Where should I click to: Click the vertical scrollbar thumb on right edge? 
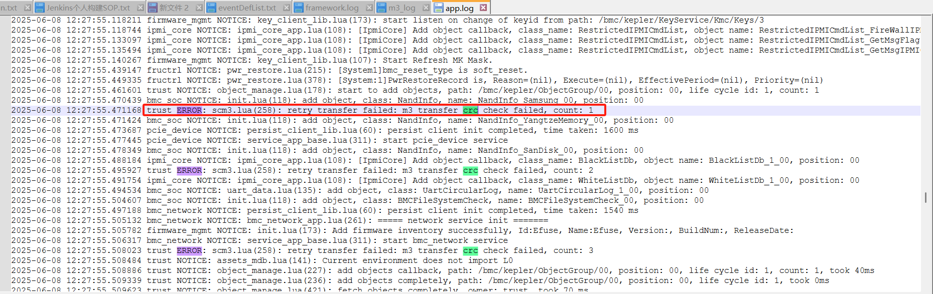(x=925, y=197)
